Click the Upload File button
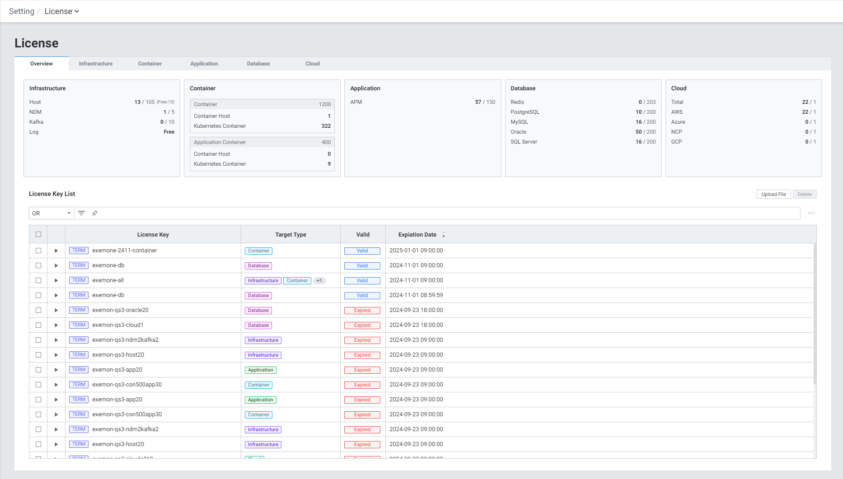843x479 pixels. (x=773, y=194)
